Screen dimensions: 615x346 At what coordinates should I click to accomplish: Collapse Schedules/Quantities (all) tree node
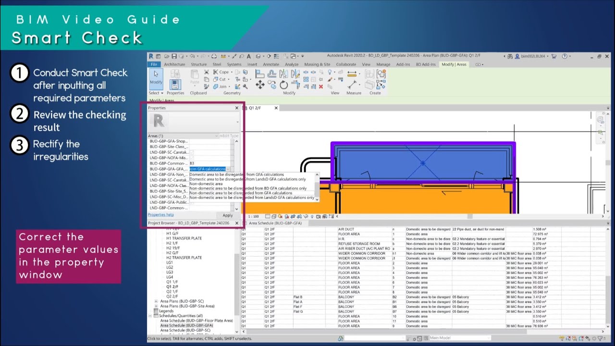coord(150,316)
